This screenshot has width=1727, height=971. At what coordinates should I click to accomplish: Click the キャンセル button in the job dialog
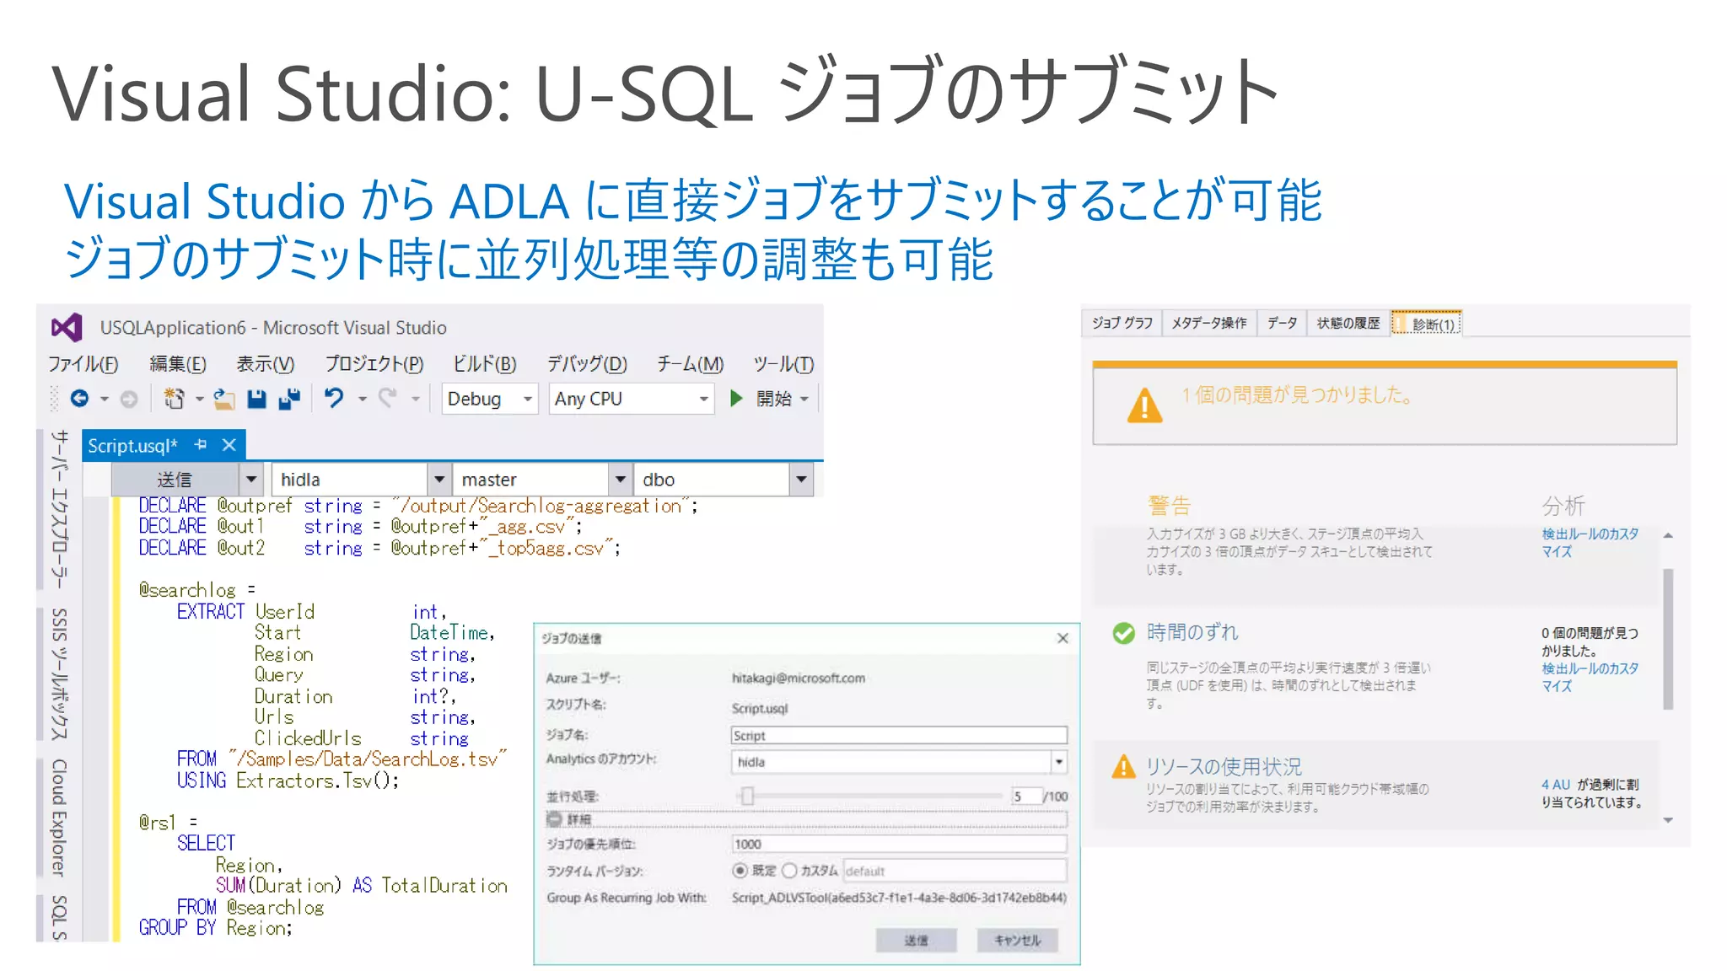[x=1017, y=940]
